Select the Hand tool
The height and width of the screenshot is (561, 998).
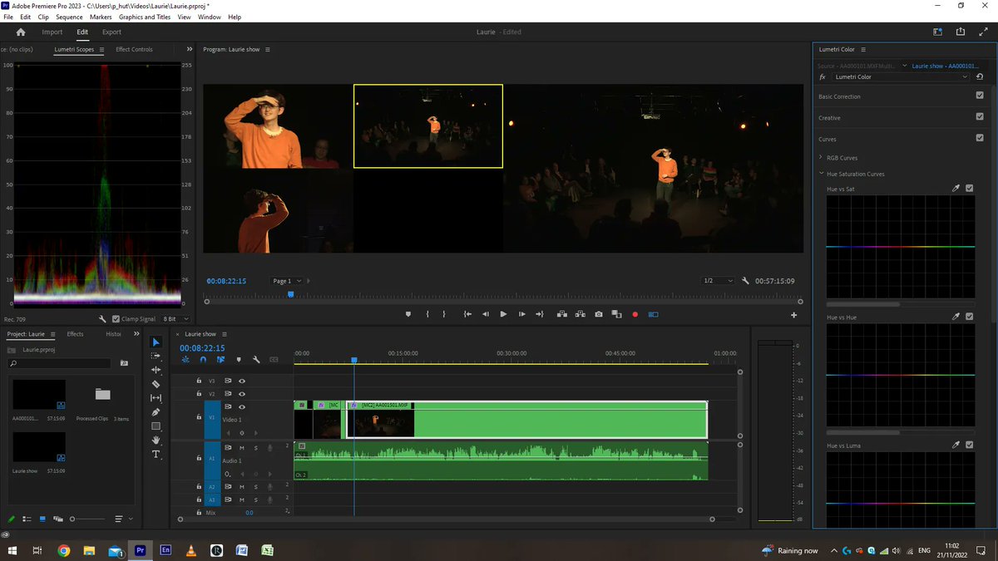pyautogui.click(x=156, y=440)
